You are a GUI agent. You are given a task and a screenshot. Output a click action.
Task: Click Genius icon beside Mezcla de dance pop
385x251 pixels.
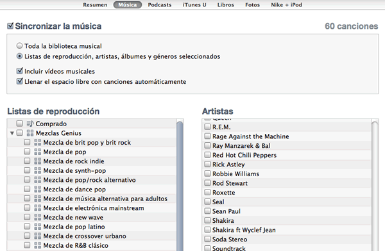pos(38,190)
